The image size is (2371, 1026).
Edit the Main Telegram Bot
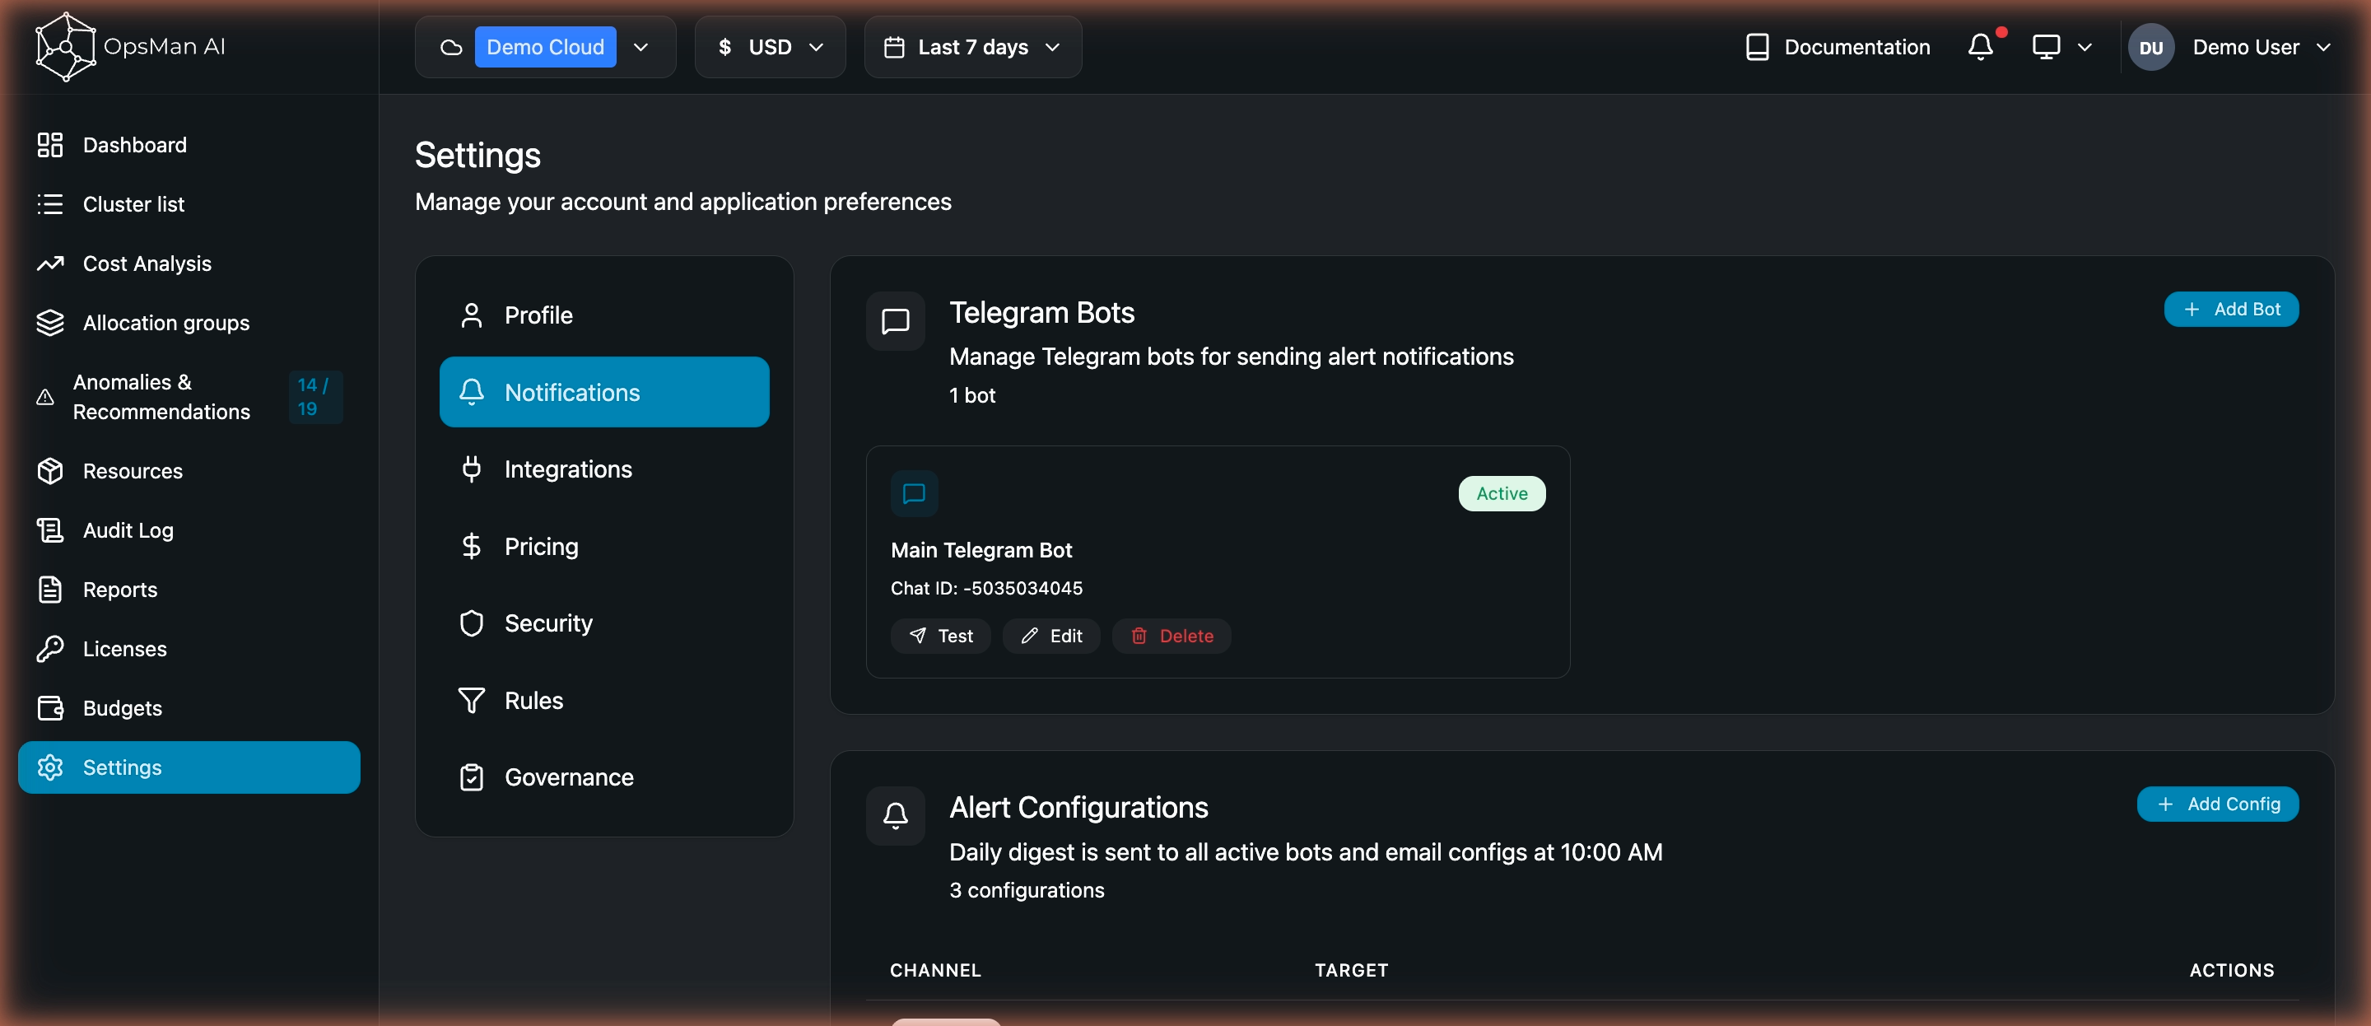(x=1051, y=636)
